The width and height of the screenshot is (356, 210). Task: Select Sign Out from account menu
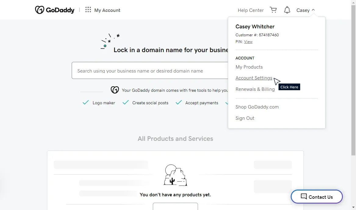pos(245,118)
